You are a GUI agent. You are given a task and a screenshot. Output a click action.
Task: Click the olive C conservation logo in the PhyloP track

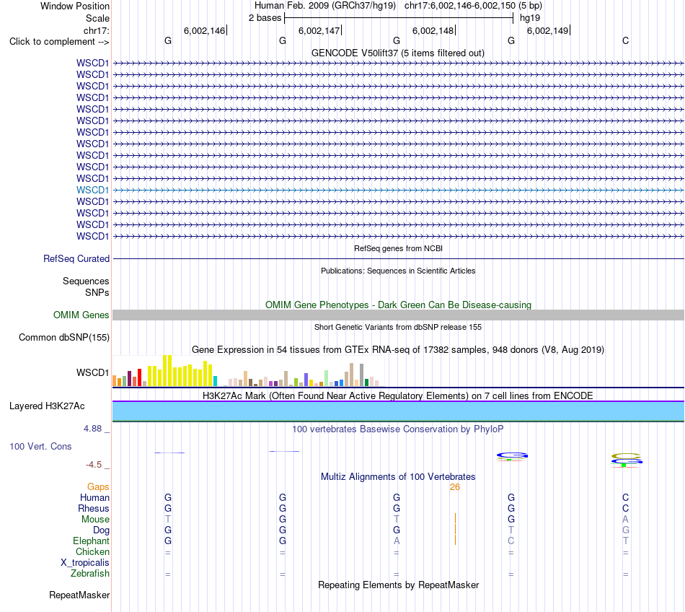tap(627, 456)
